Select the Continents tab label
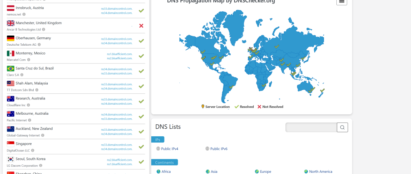Image resolution: width=411 pixels, height=174 pixels. click(164, 162)
